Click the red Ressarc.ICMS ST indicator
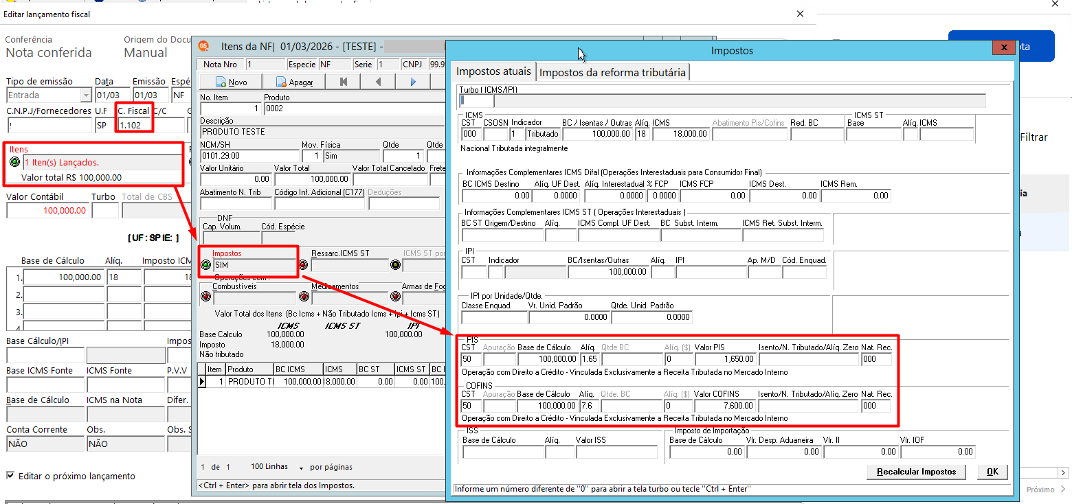Image resolution: width=1072 pixels, height=504 pixels. click(x=303, y=265)
